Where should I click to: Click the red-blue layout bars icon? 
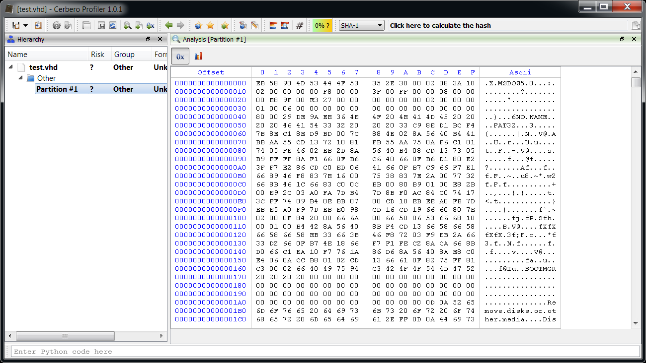[x=273, y=25]
